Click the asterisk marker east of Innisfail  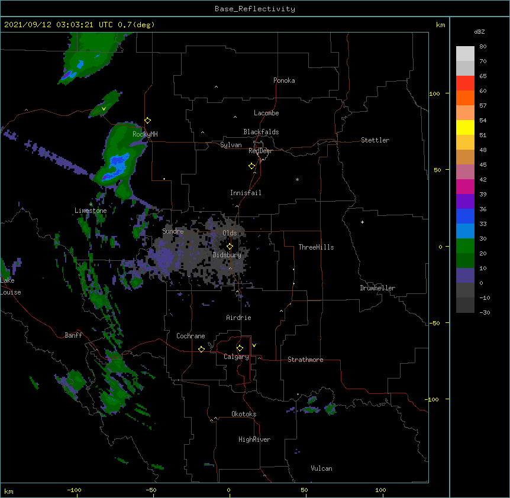(x=297, y=179)
